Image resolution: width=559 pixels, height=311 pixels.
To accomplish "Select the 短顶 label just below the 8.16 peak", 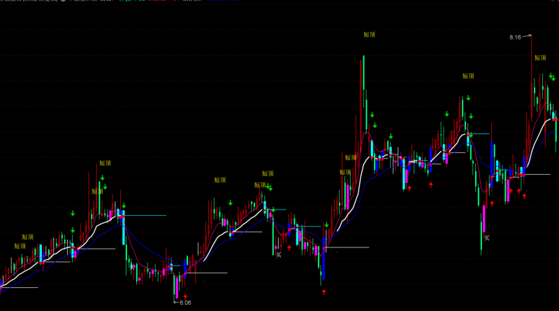I will click(540, 58).
